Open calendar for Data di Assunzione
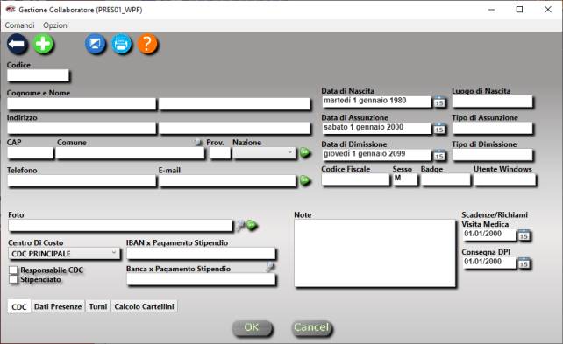 click(439, 129)
